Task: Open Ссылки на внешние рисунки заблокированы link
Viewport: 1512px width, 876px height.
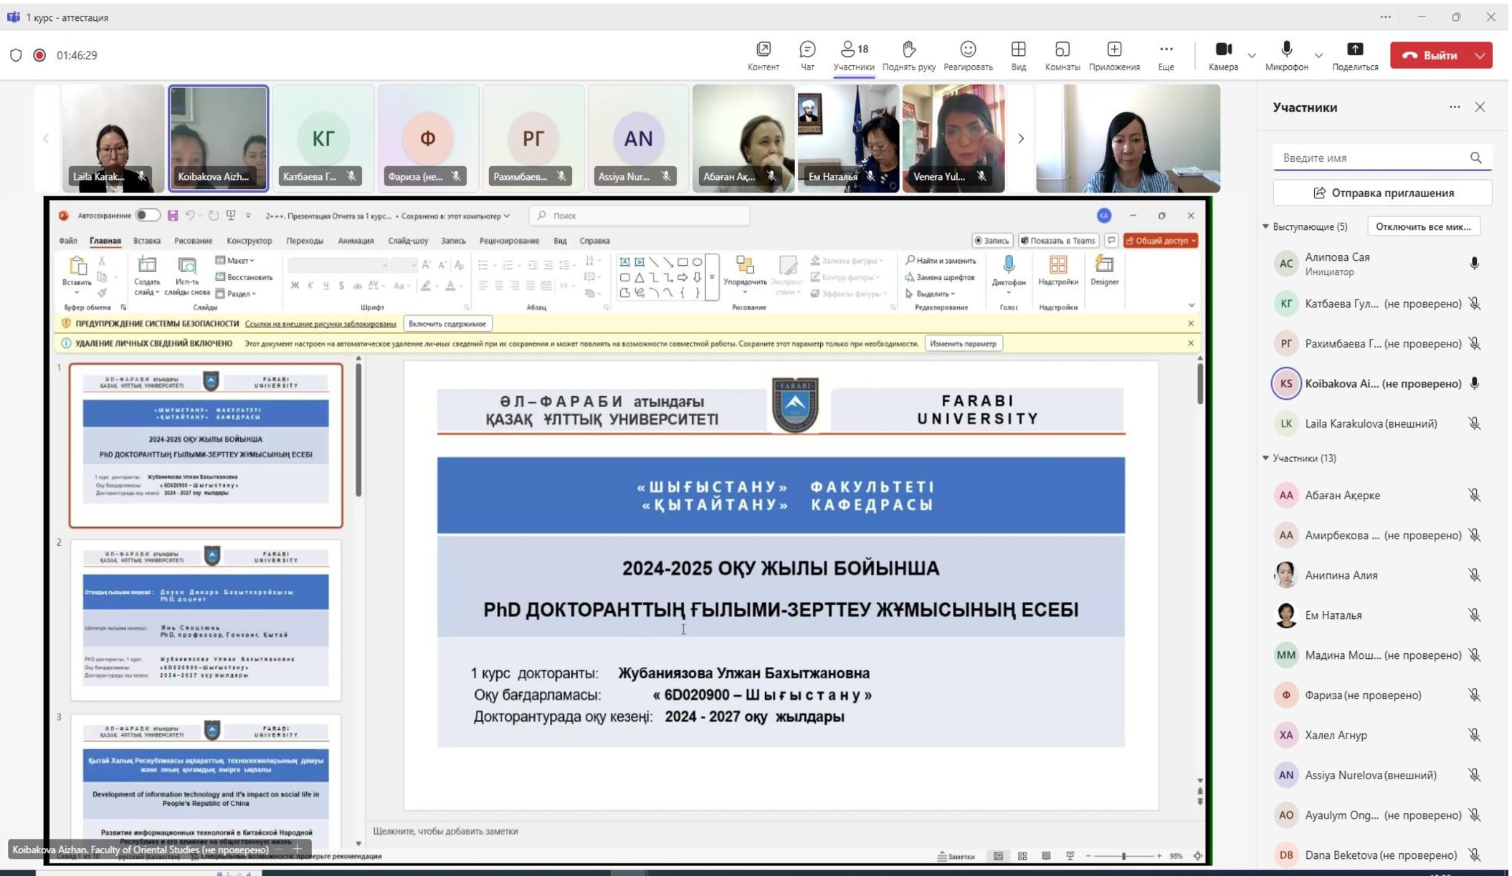Action: coord(321,324)
